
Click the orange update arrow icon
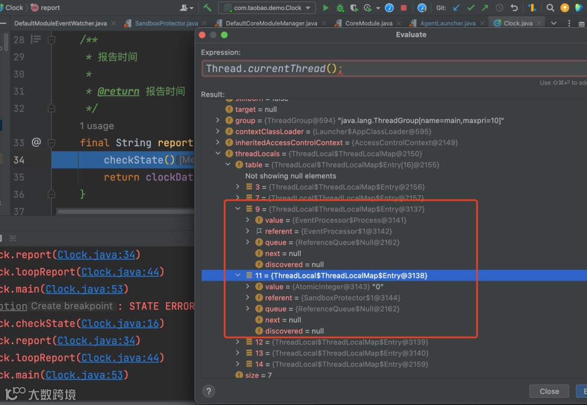point(565,8)
